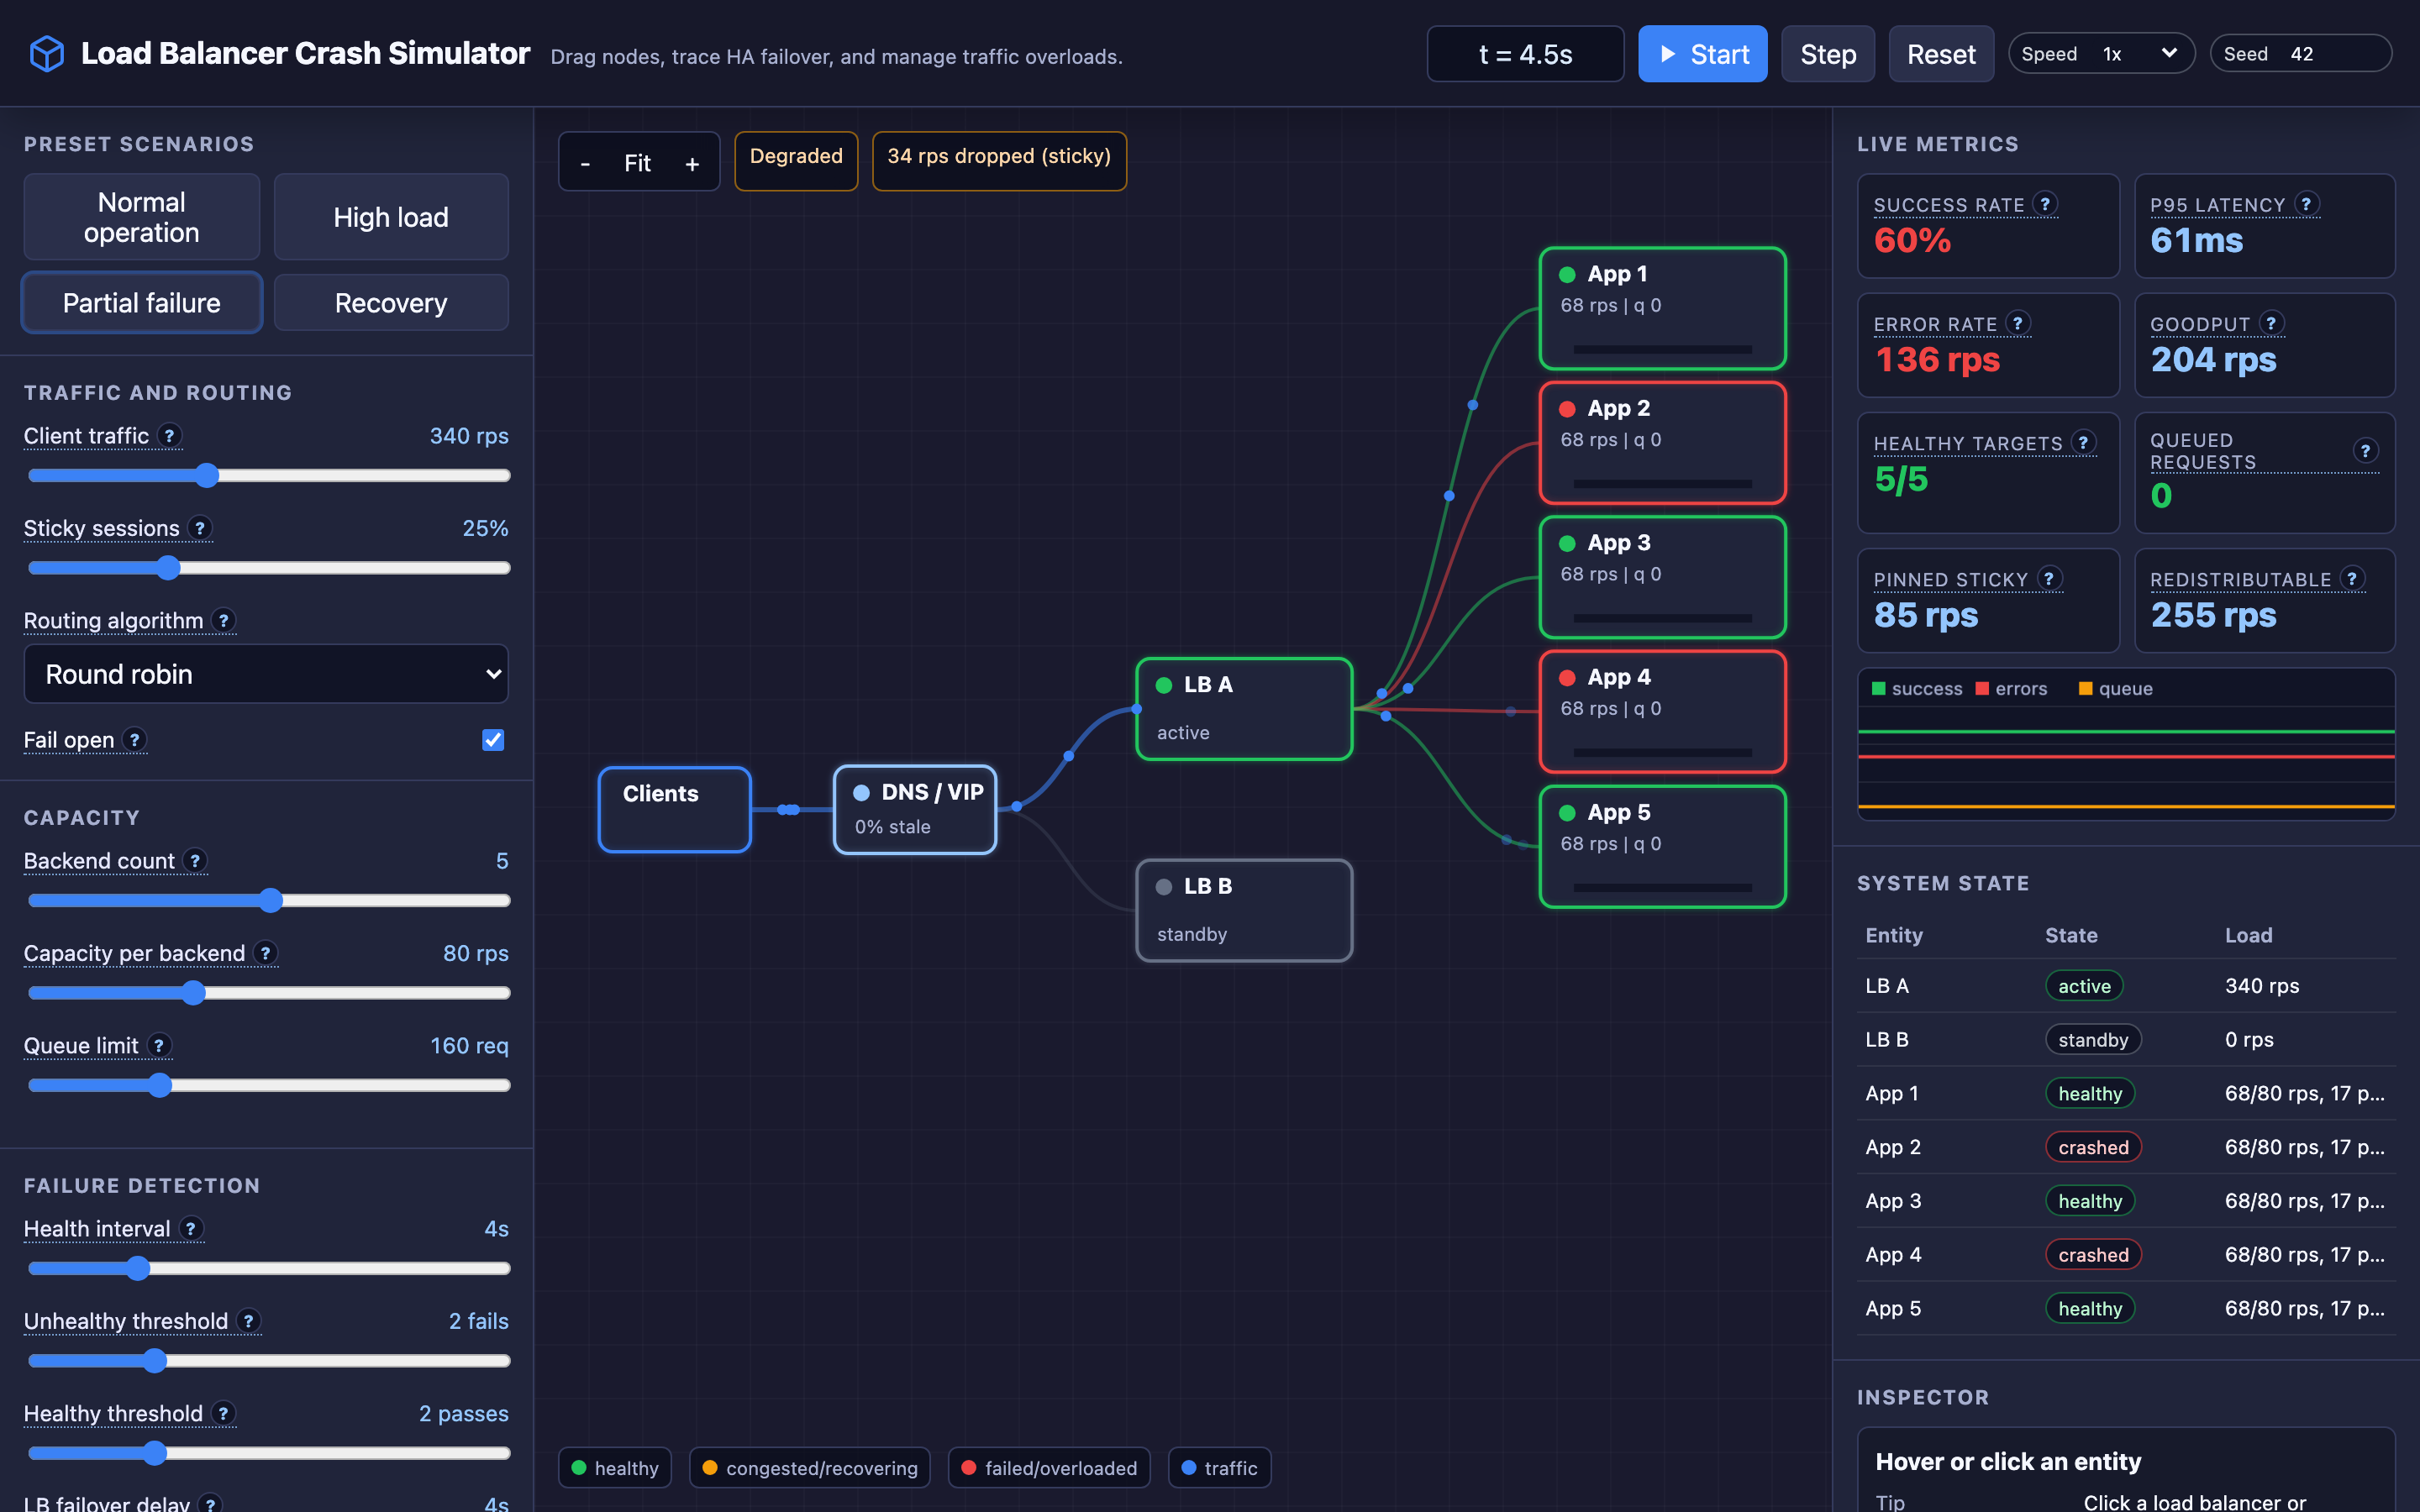Open the Backend count help icon
The height and width of the screenshot is (1512, 2420).
(195, 861)
